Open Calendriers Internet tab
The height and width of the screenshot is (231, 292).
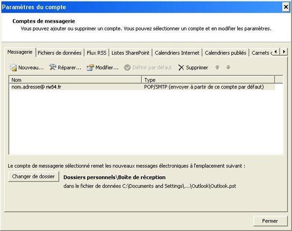point(177,53)
